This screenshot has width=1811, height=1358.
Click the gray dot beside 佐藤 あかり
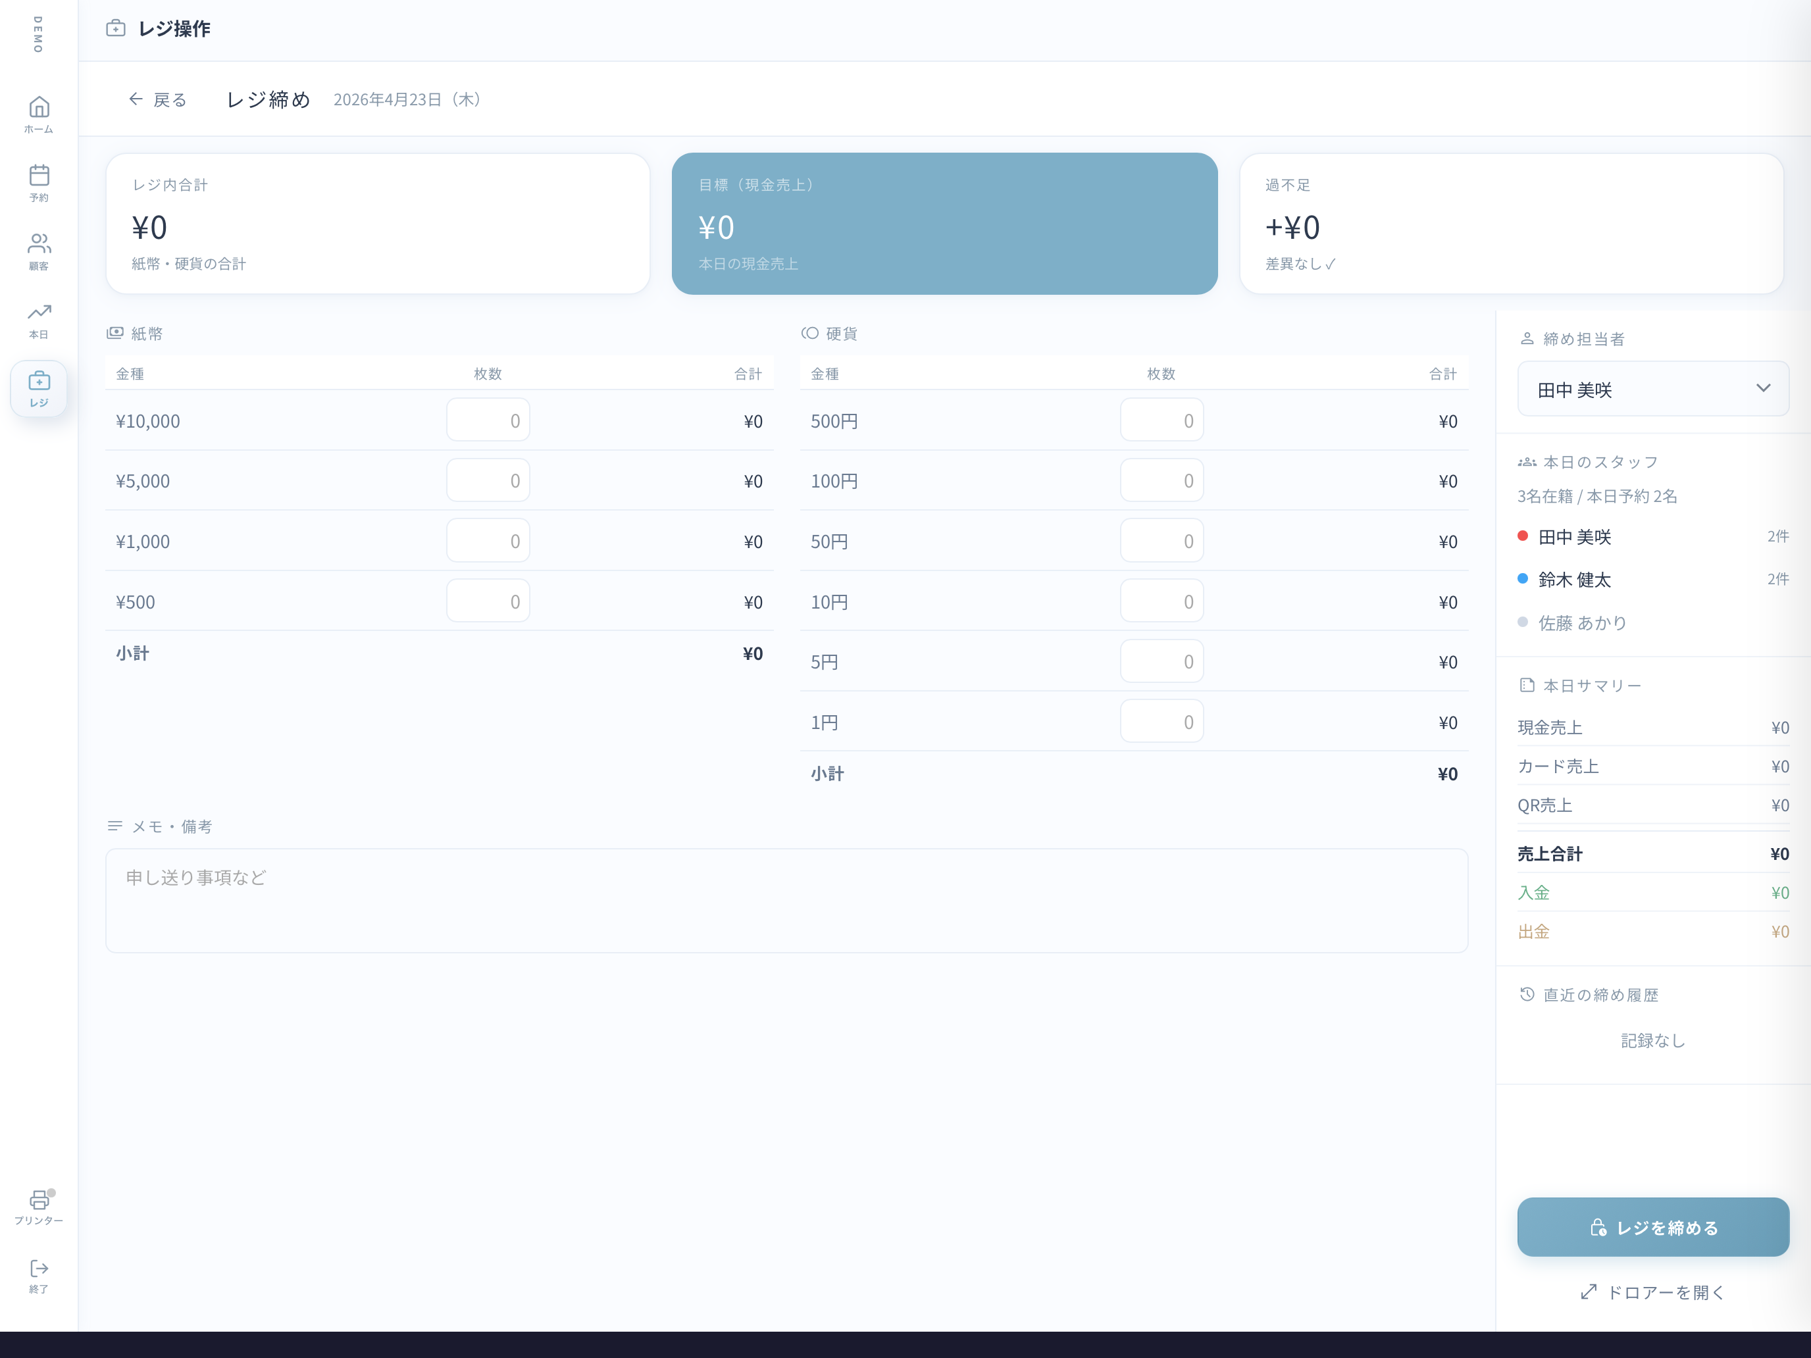point(1523,622)
